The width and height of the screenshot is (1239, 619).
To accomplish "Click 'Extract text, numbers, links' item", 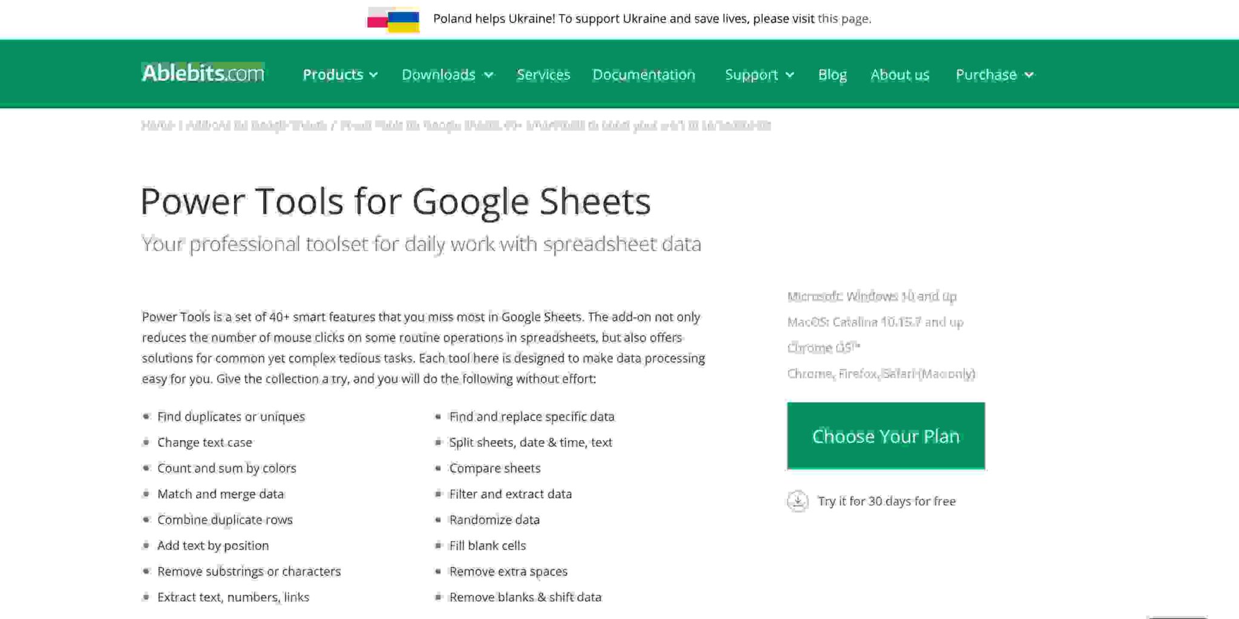I will click(234, 597).
